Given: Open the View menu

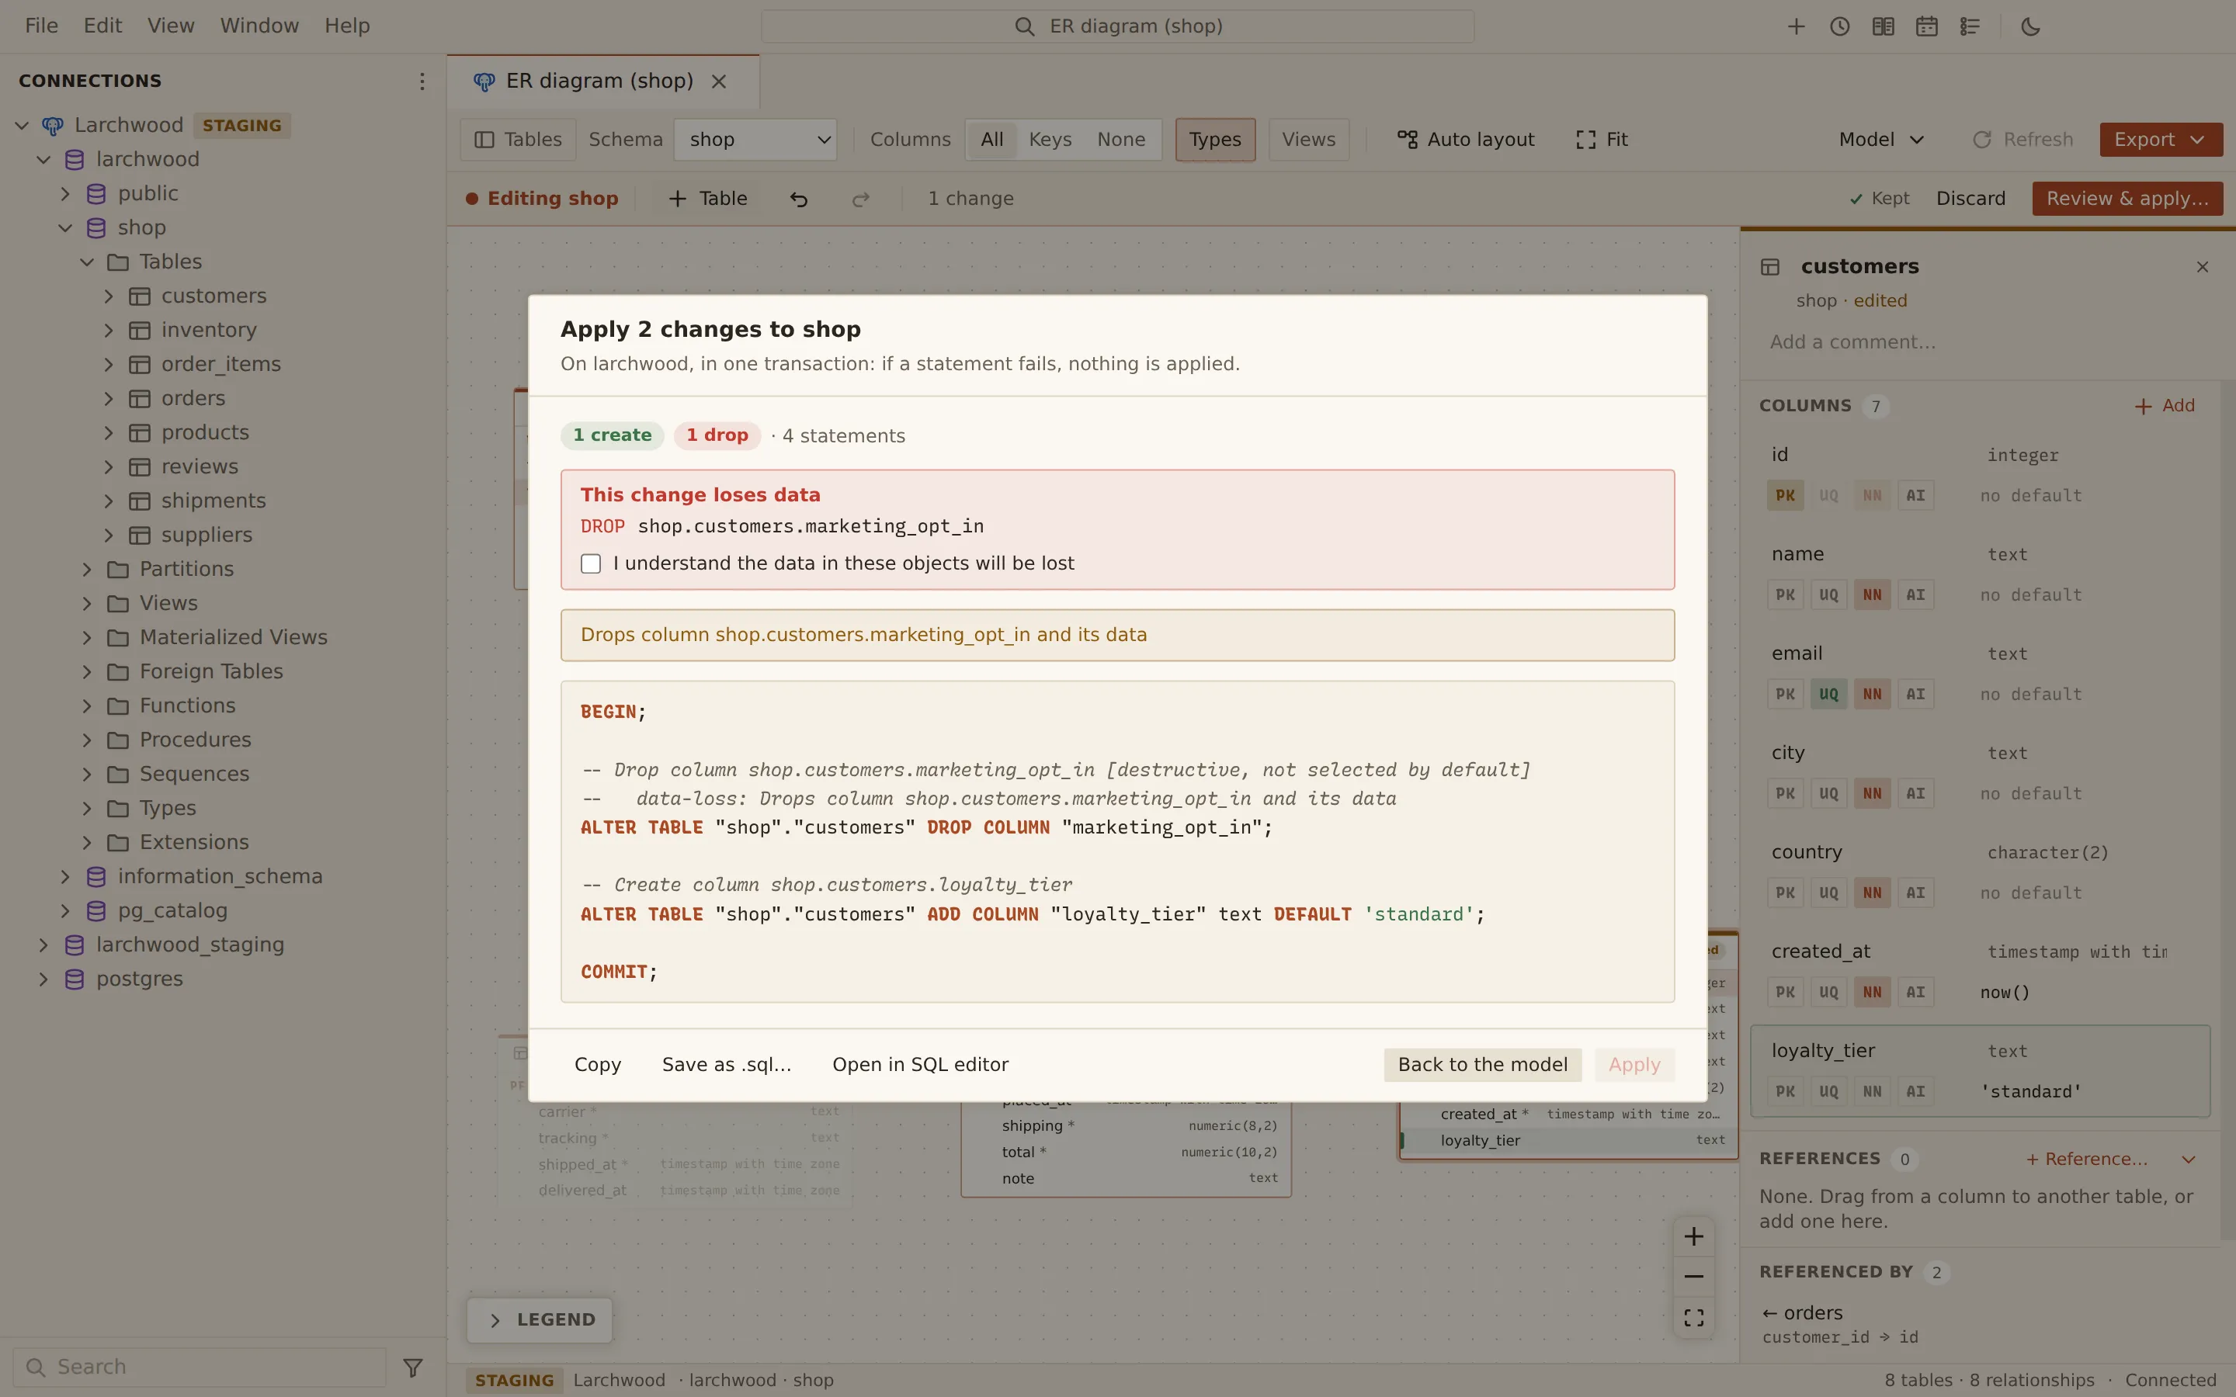Looking at the screenshot, I should (171, 26).
